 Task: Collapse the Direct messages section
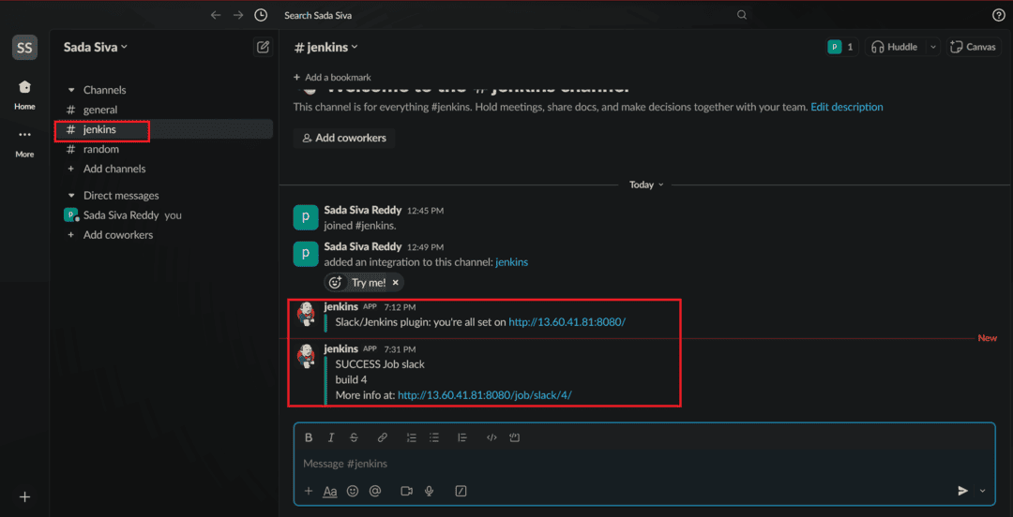pos(71,196)
